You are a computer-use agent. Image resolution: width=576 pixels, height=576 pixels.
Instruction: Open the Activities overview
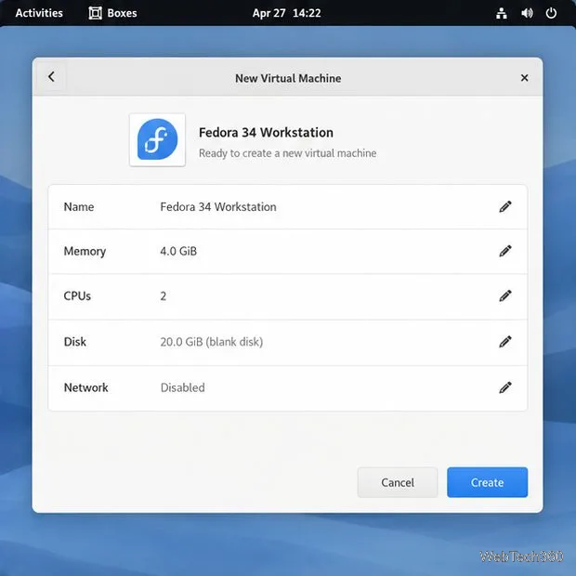[39, 13]
